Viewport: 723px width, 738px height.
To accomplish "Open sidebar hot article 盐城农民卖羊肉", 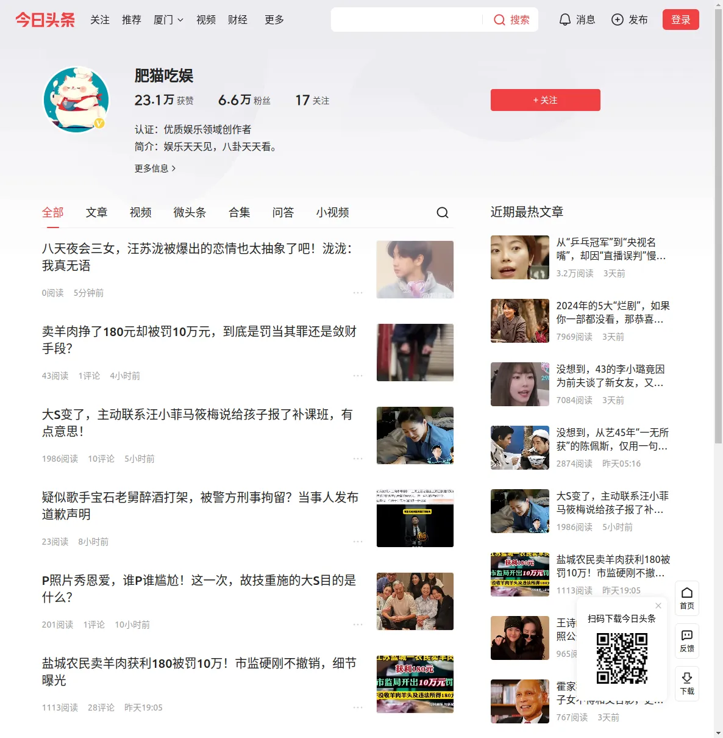I will 613,566.
